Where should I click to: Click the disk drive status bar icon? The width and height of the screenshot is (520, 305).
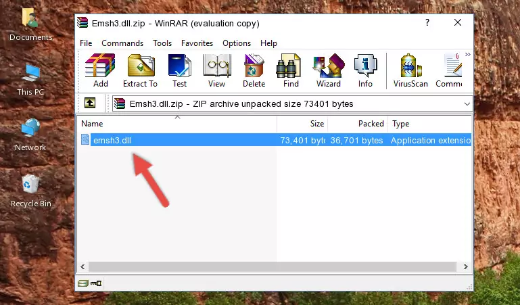(83, 283)
